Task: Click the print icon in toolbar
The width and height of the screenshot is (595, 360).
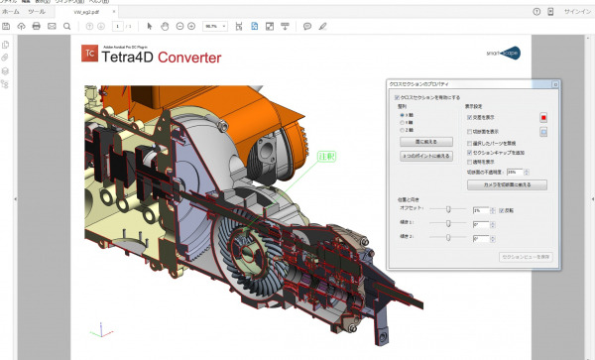Action: coord(37,26)
